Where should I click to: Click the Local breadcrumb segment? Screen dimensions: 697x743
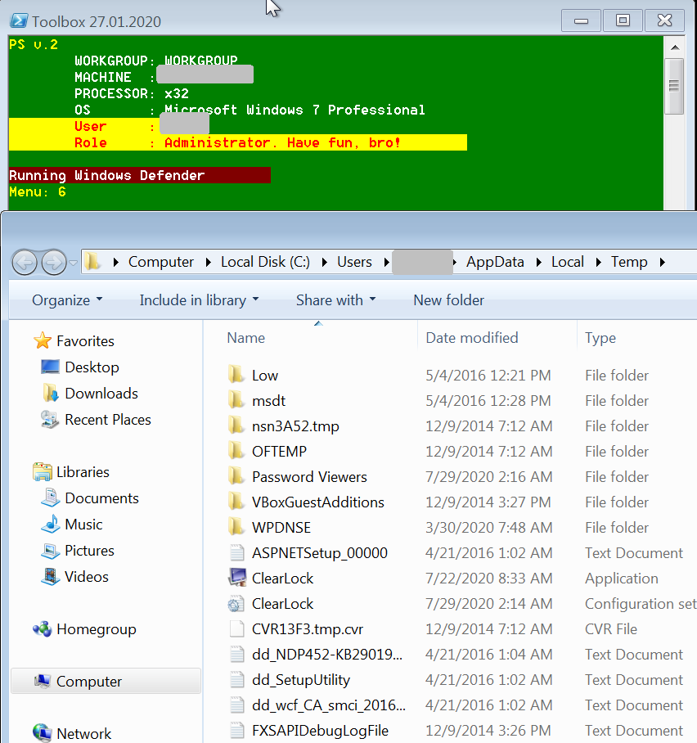pyautogui.click(x=567, y=262)
